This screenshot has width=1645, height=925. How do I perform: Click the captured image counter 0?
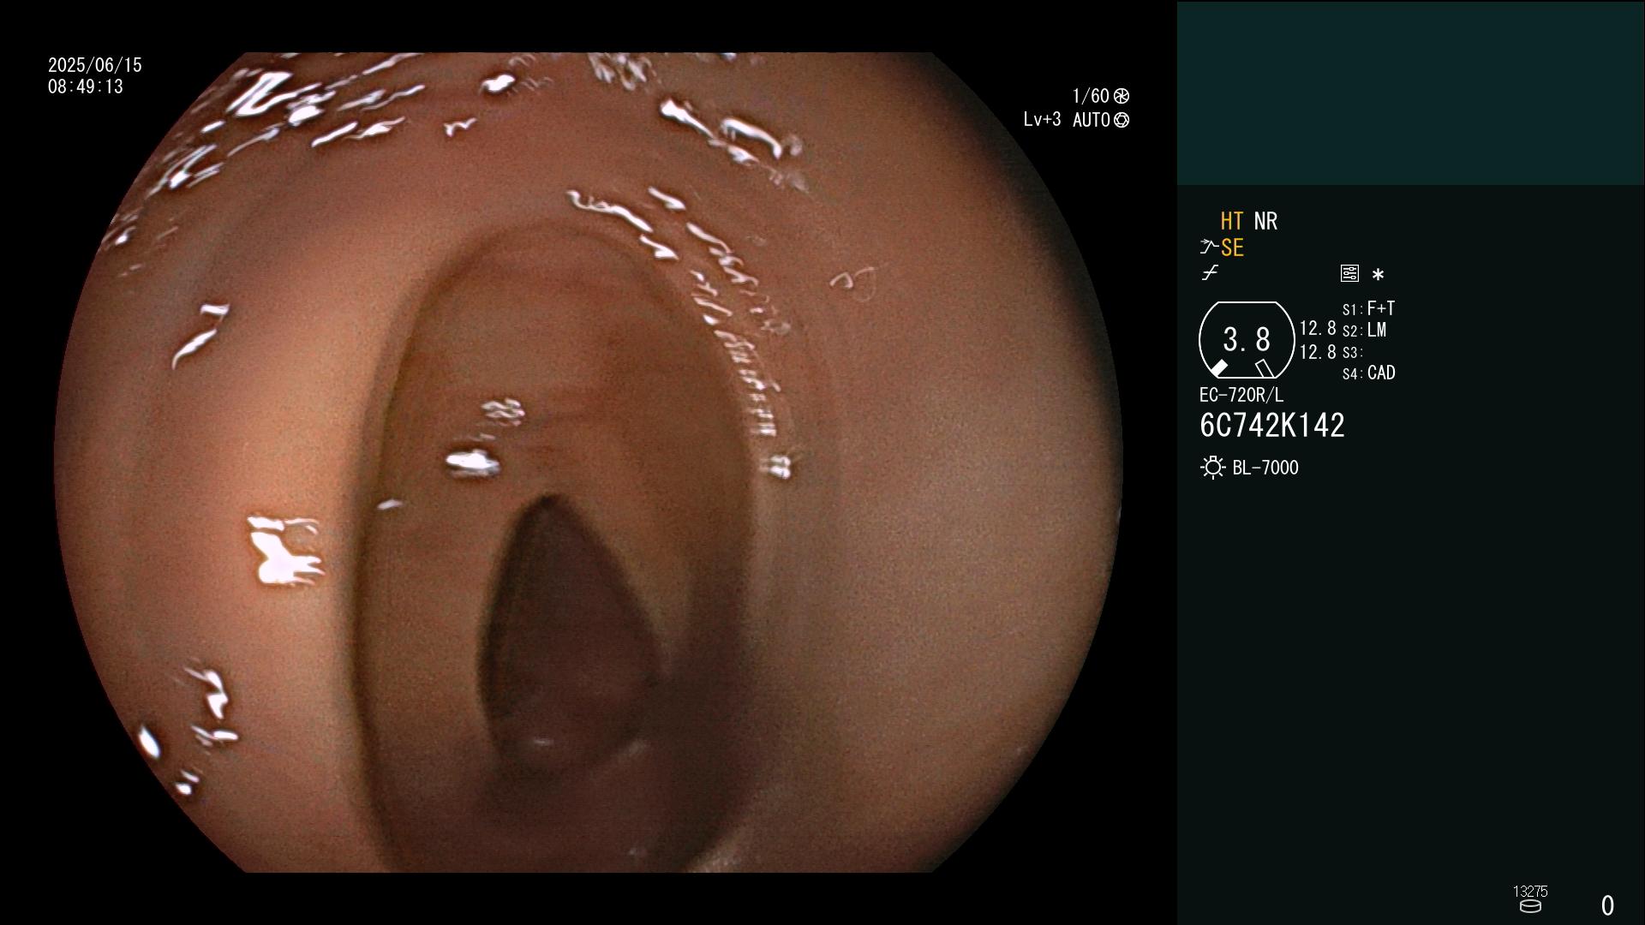click(x=1607, y=905)
